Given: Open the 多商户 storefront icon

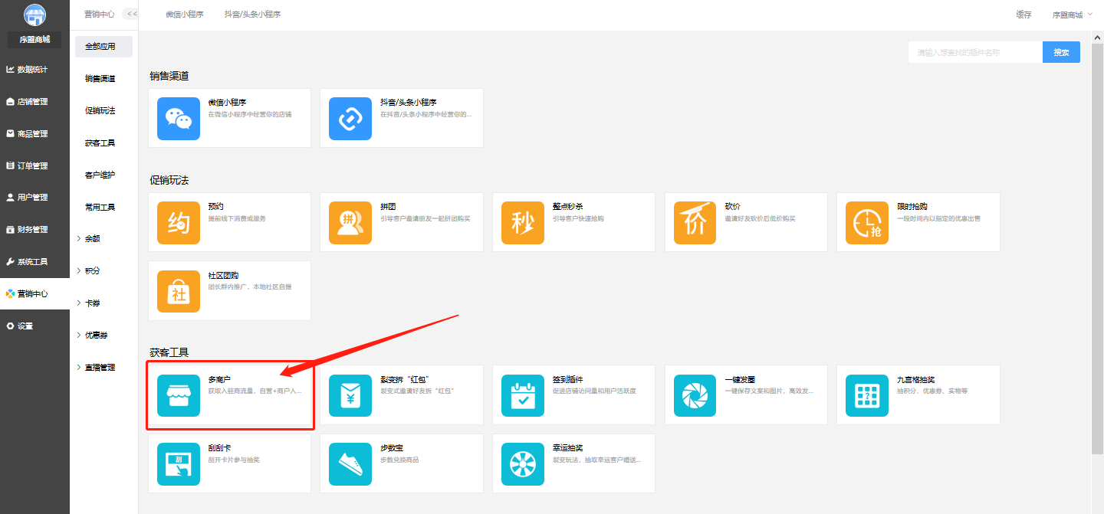Looking at the screenshot, I should click(179, 395).
